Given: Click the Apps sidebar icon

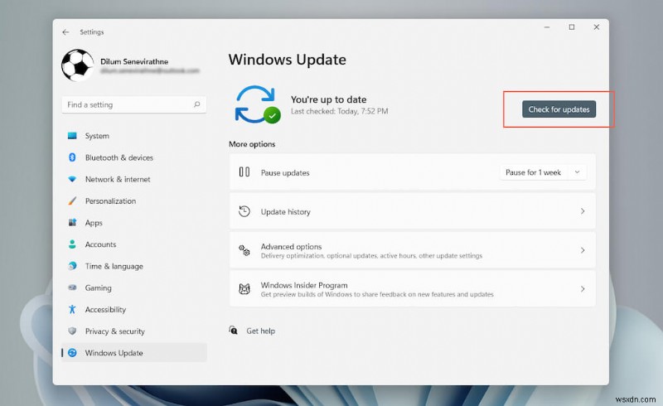Looking at the screenshot, I should (x=72, y=222).
